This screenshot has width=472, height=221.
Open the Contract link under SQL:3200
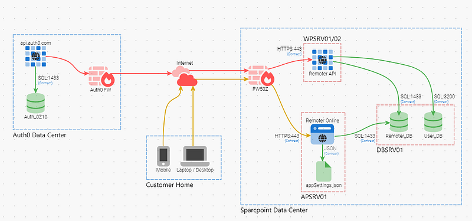[442, 101]
